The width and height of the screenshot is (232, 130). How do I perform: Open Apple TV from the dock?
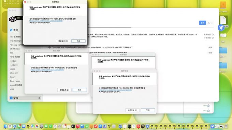[x=73, y=126]
